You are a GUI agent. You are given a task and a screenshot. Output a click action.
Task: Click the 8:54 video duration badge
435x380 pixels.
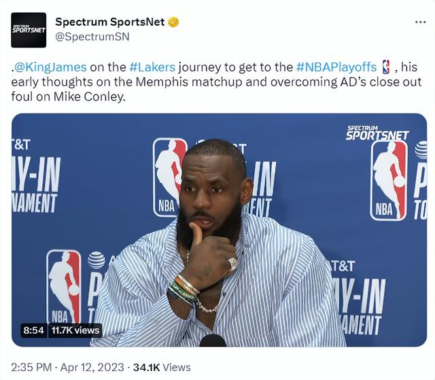click(x=33, y=330)
